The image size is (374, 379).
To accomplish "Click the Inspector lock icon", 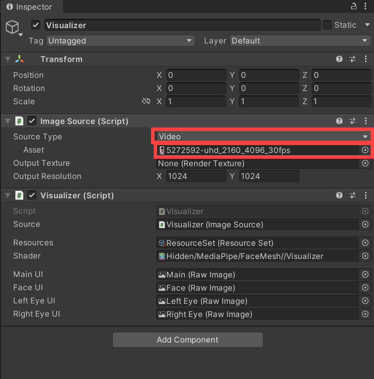I will point(353,6).
